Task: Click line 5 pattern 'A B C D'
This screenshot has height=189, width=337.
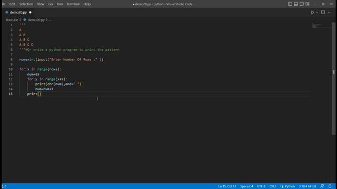Action: point(26,45)
